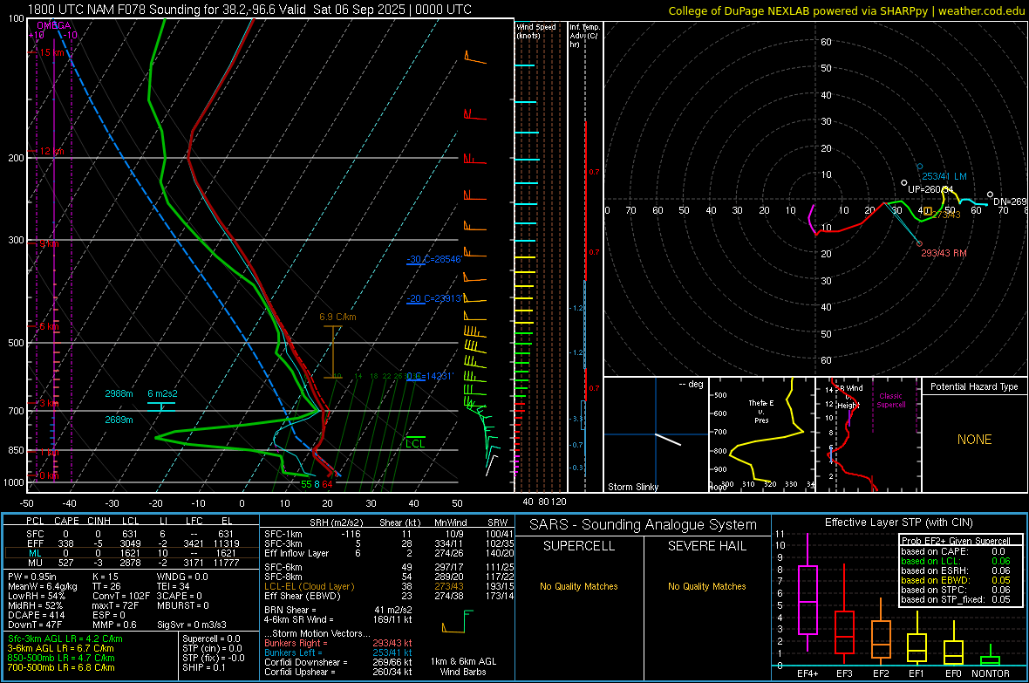Click the magenta EF4+ box plot
This screenshot has width=1029, height=683.
[x=808, y=592]
